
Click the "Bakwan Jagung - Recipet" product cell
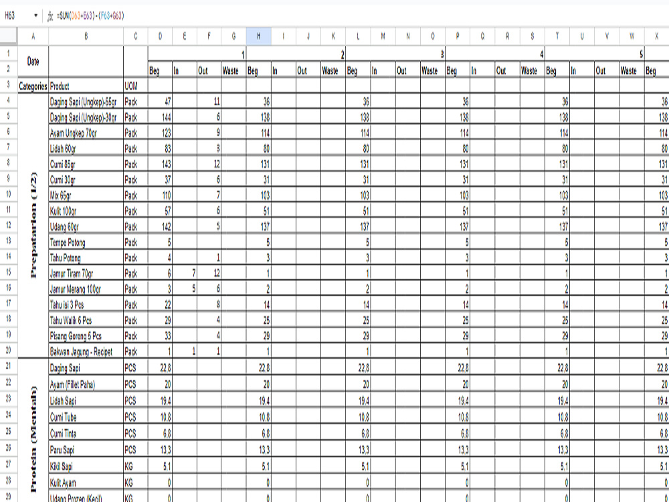click(86, 351)
